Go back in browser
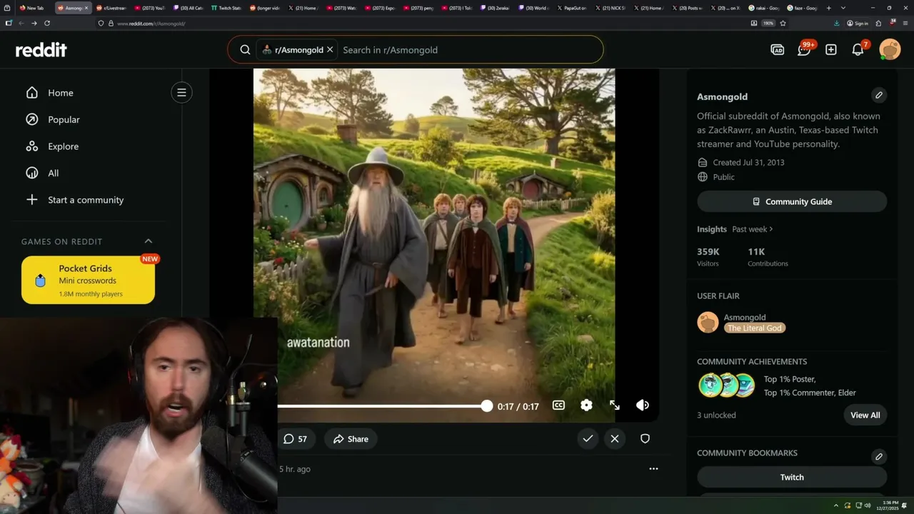 pyautogui.click(x=21, y=23)
